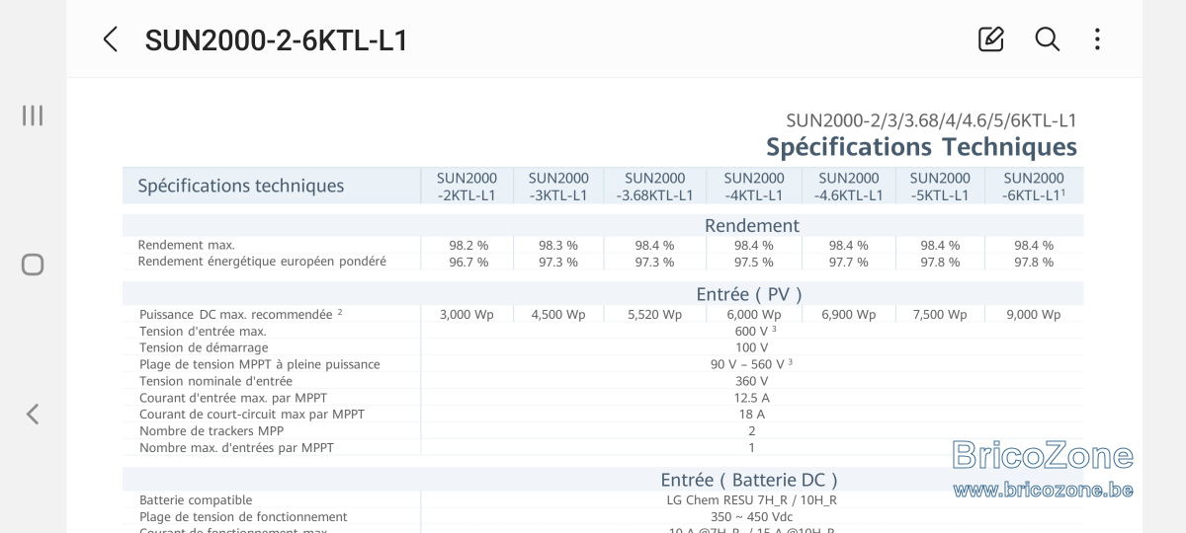The width and height of the screenshot is (1186, 533).
Task: Open the three-dot more options menu
Action: point(1097,39)
